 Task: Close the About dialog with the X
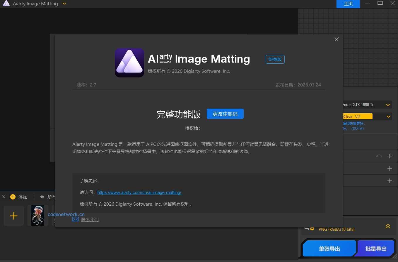click(x=336, y=39)
